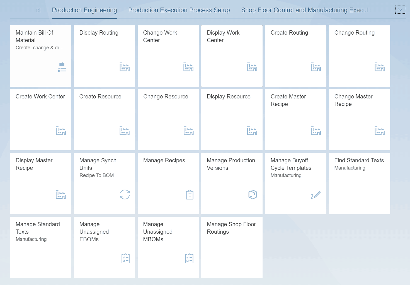The image size is (410, 285).
Task: Click the Maintain Bill Of Material checklist icon
Action: (x=62, y=67)
